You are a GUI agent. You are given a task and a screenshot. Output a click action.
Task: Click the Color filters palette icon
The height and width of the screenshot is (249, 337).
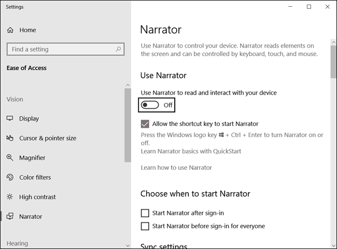pos(10,178)
